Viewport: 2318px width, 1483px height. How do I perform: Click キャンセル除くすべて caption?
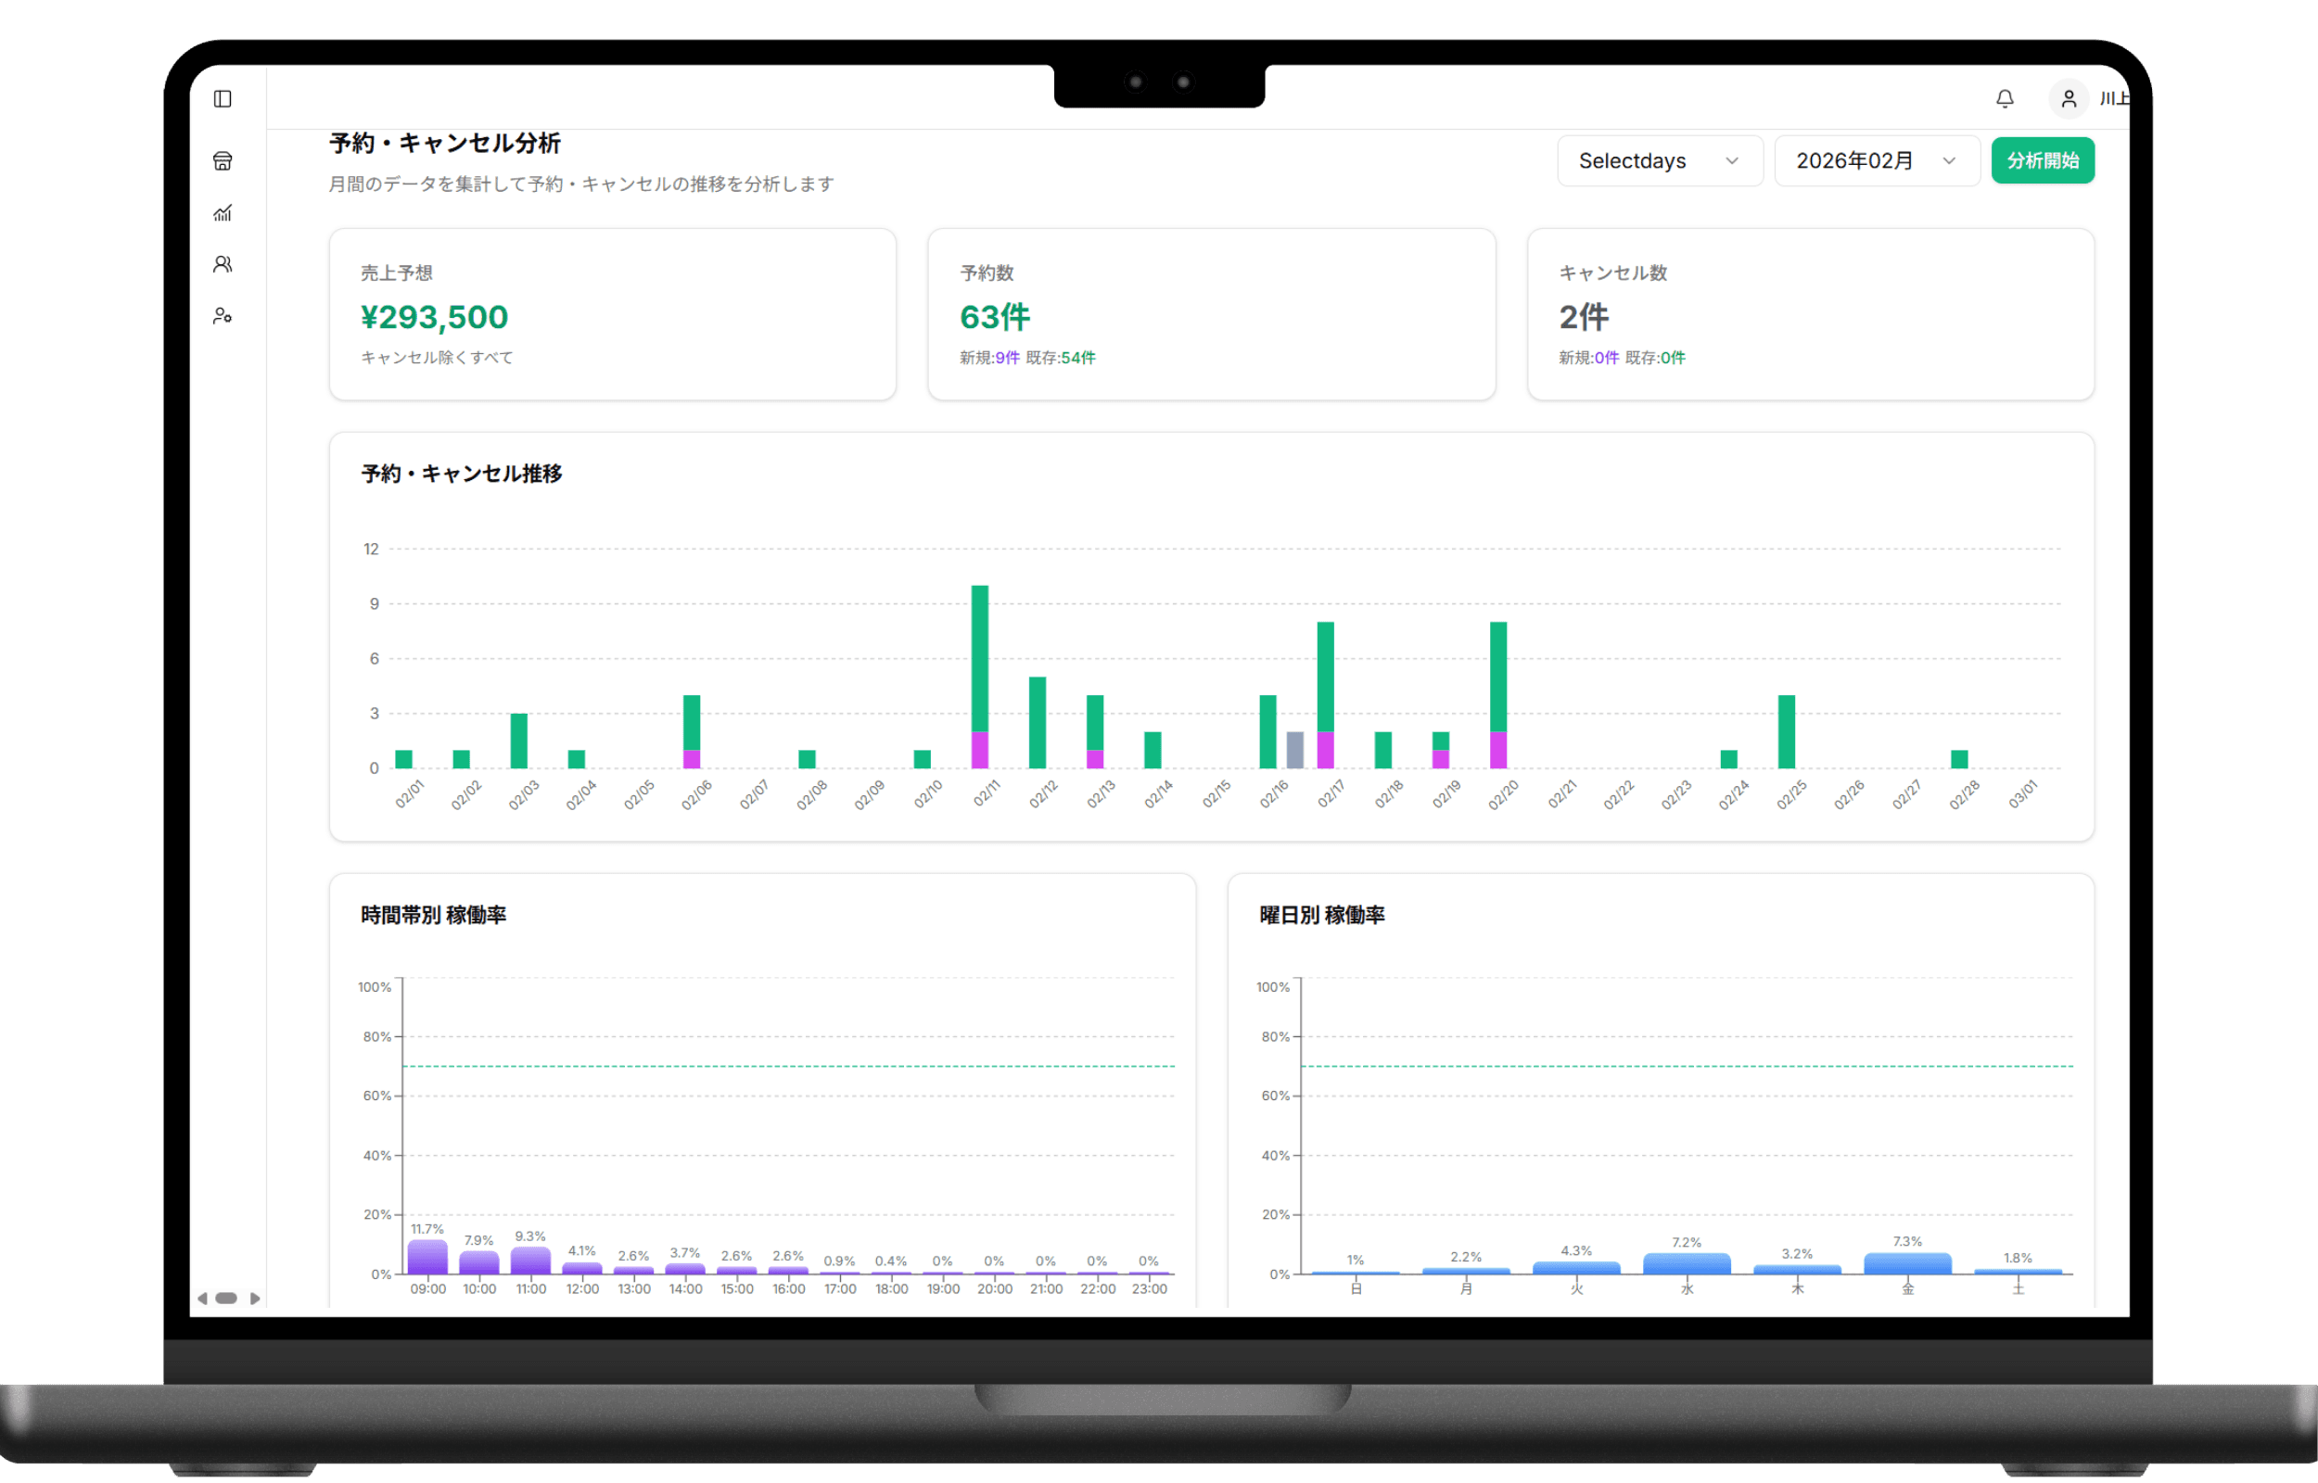coord(438,357)
